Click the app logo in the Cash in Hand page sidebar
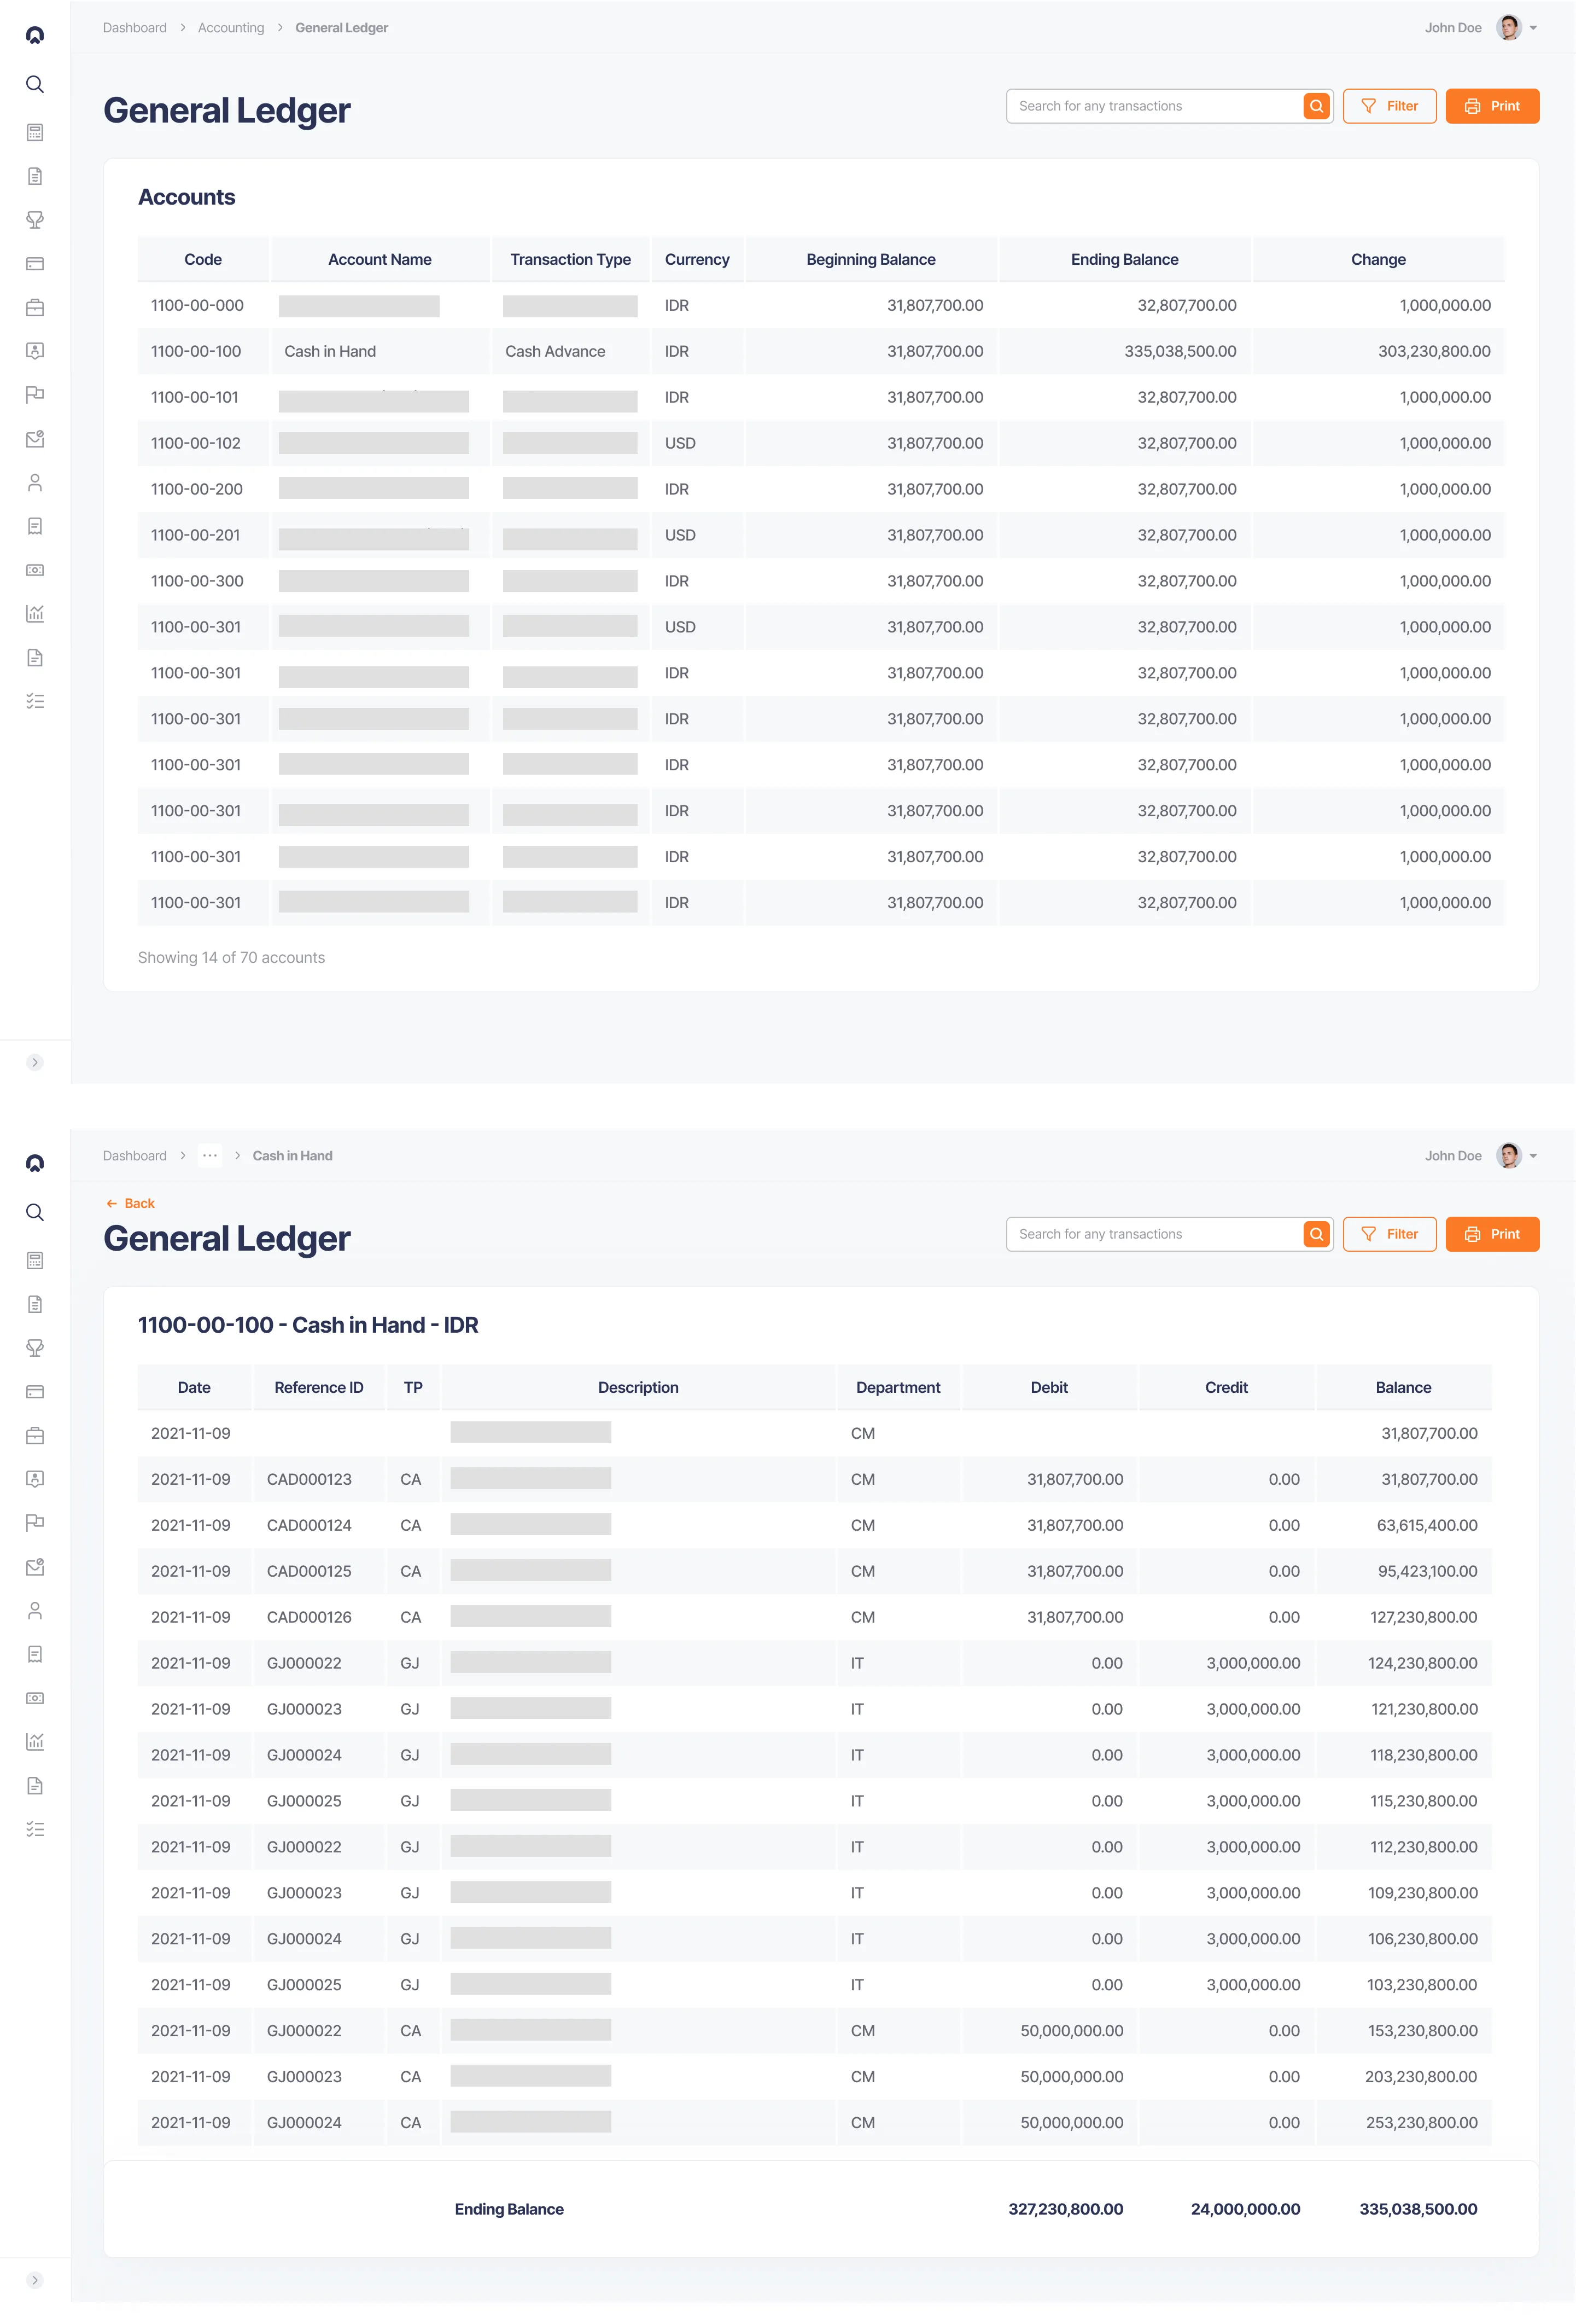Viewport: 1576px width, 2324px height. 35,1163
